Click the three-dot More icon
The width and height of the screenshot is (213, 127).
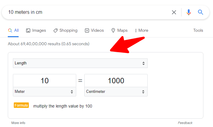click(136, 31)
